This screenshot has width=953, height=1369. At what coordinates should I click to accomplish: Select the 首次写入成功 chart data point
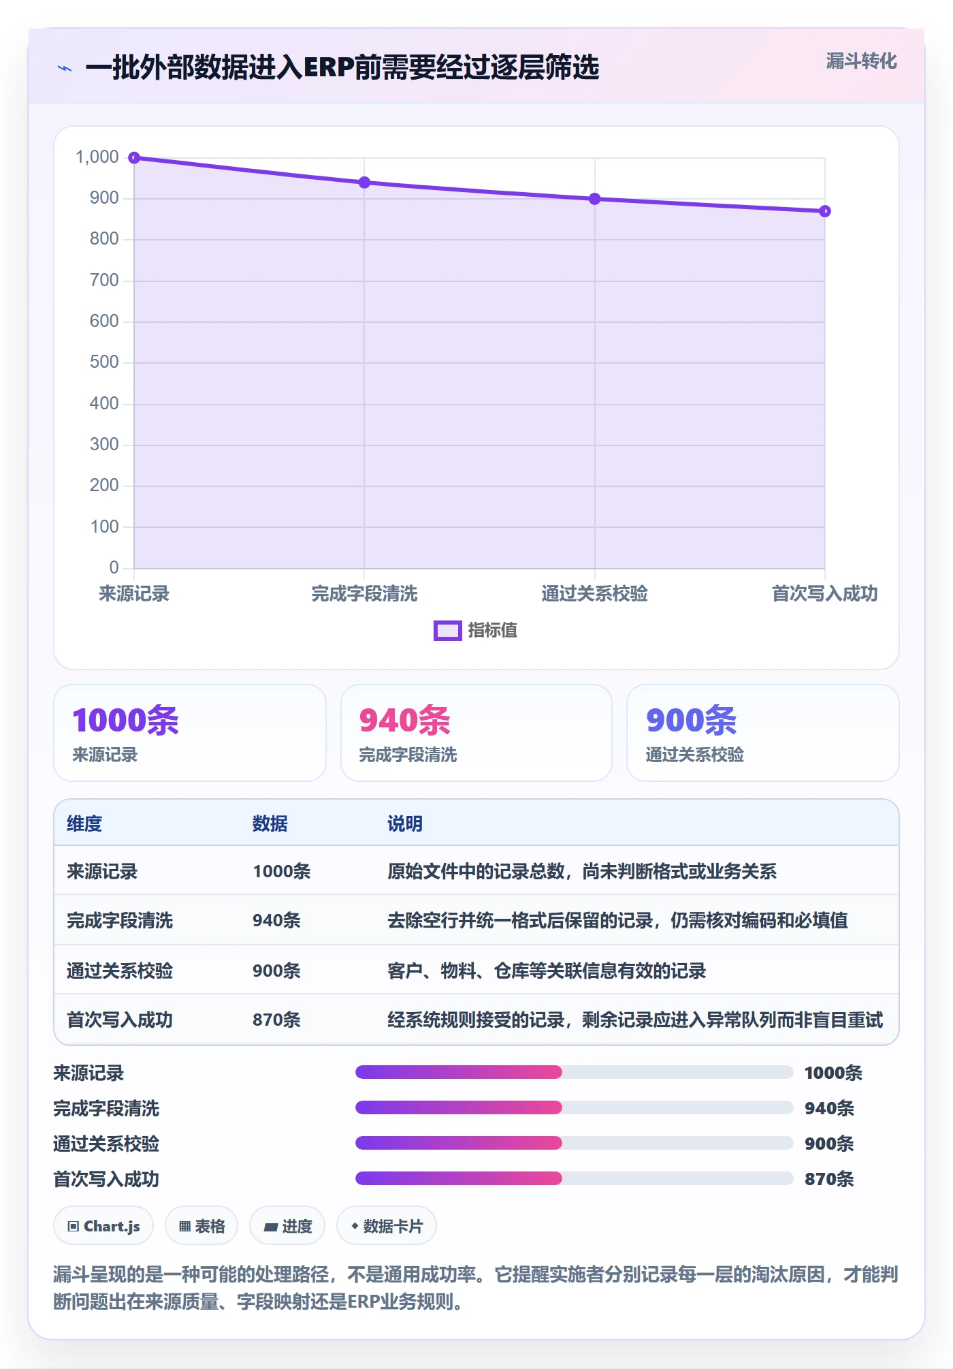825,211
